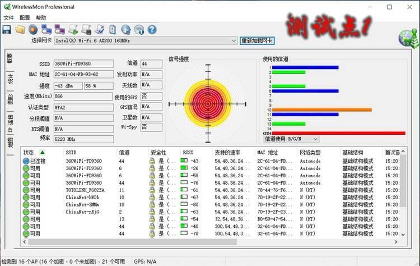This screenshot has height=266, width=420.
Task: Click the RSSI column header
Action: (188, 153)
